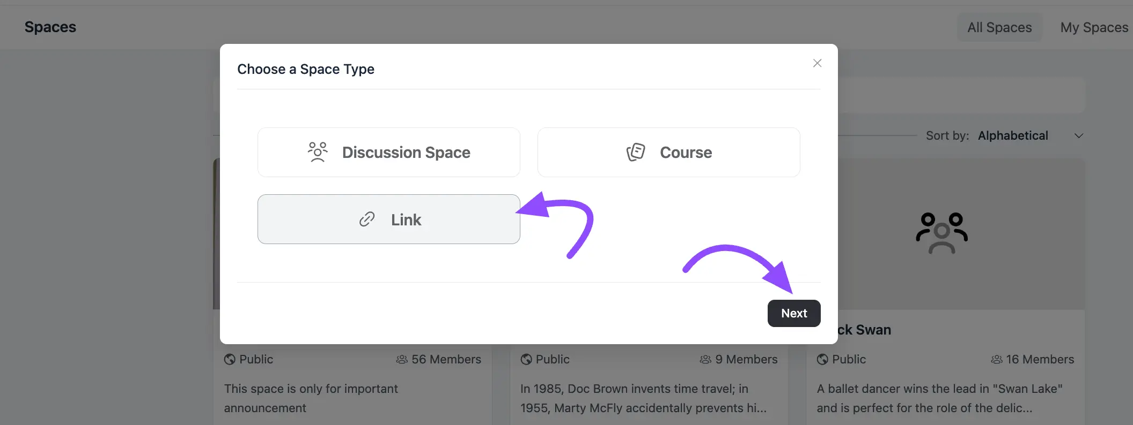
Task: Close the Choose a Space Type dialog
Action: point(817,63)
